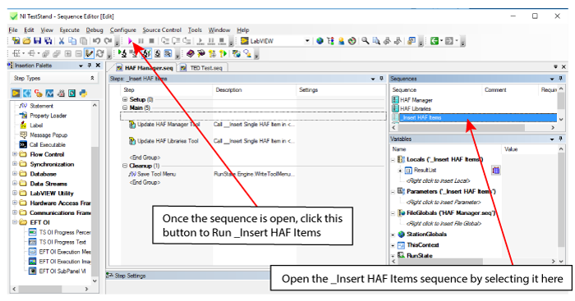Click the magenta Run play button
Viewport: 575px width, 301px height.
coord(130,41)
